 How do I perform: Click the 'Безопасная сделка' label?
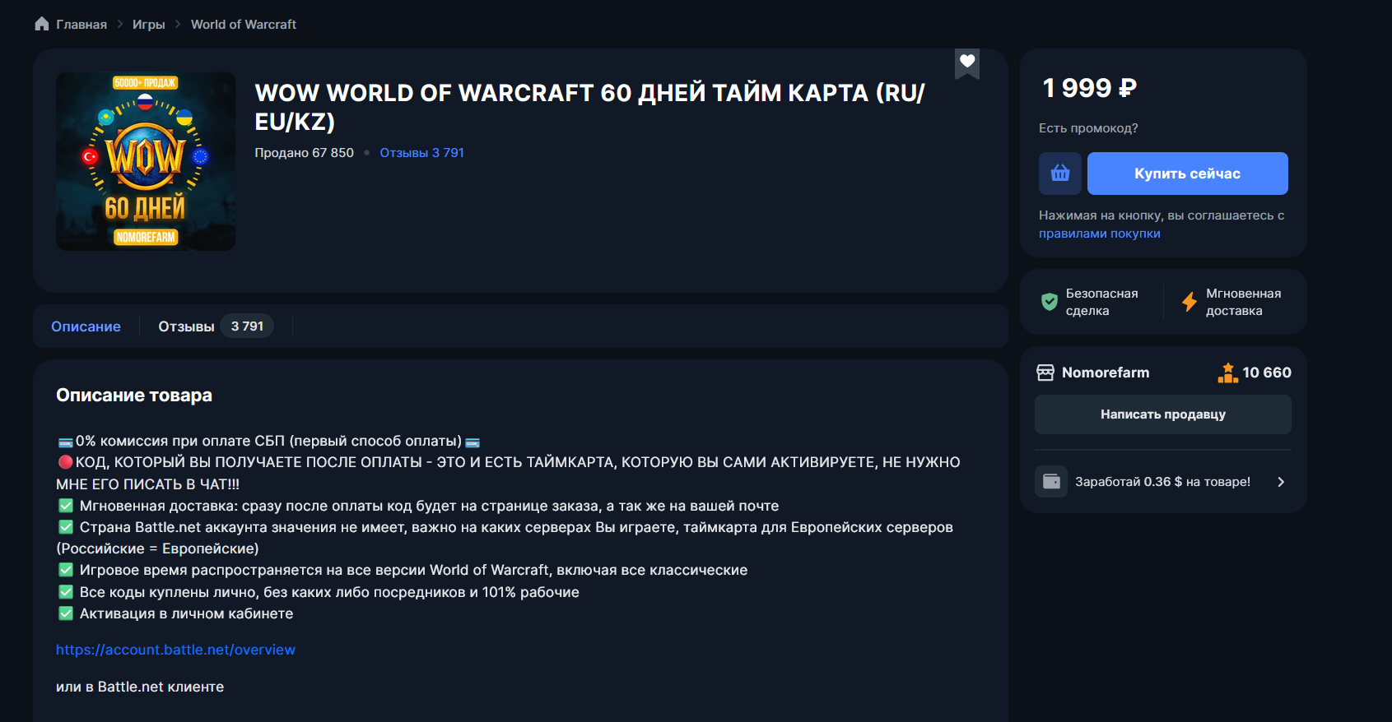(1102, 302)
